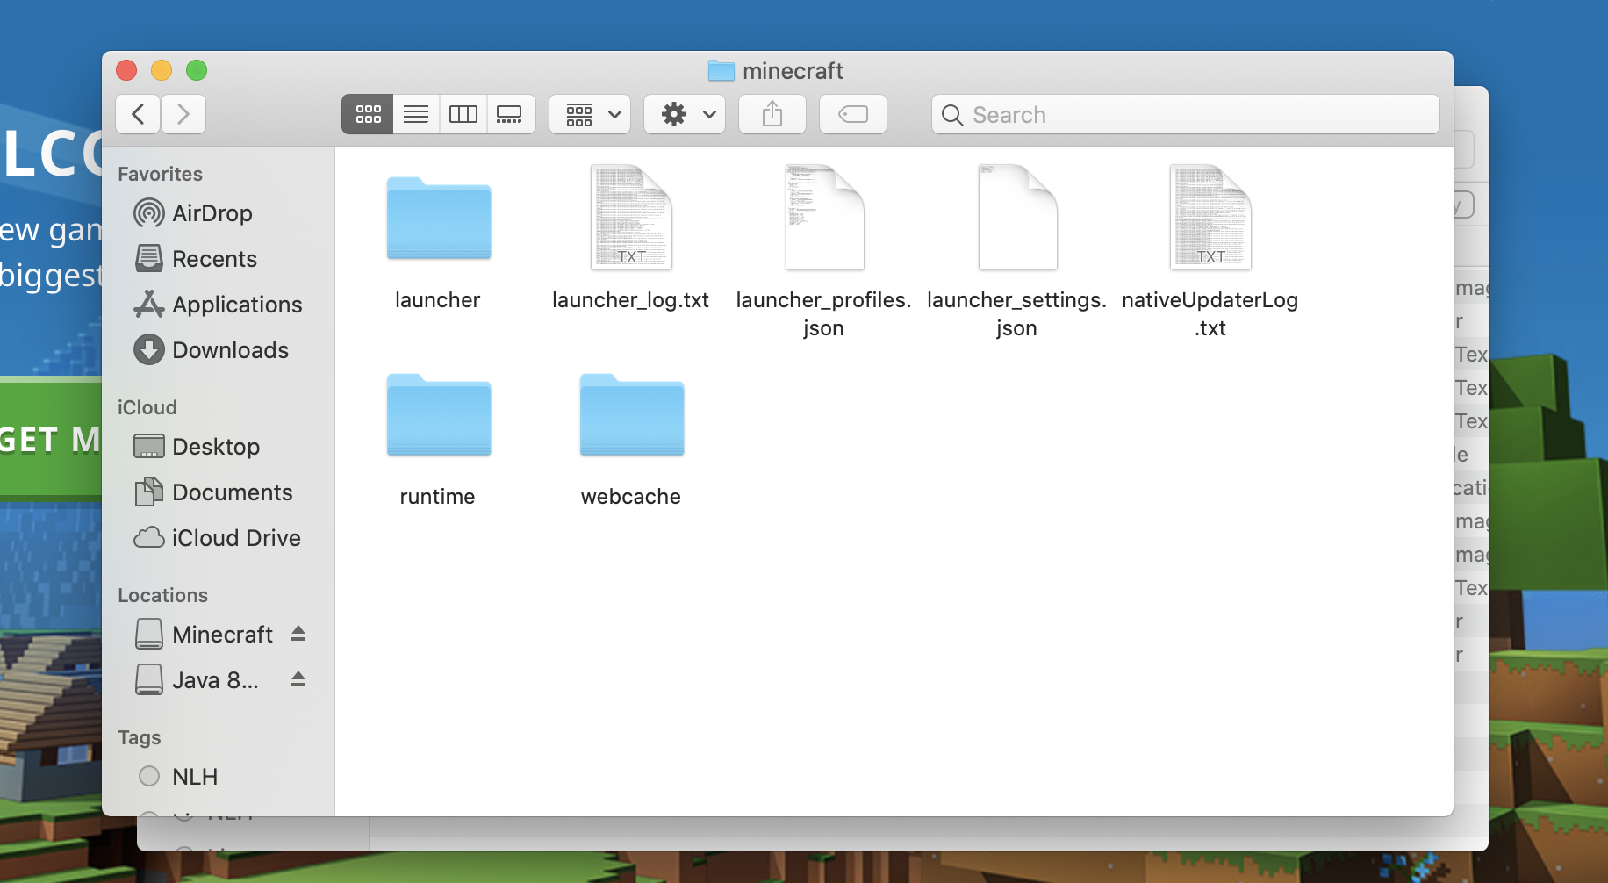This screenshot has width=1608, height=883.
Task: Click the Search field
Action: (x=1185, y=115)
